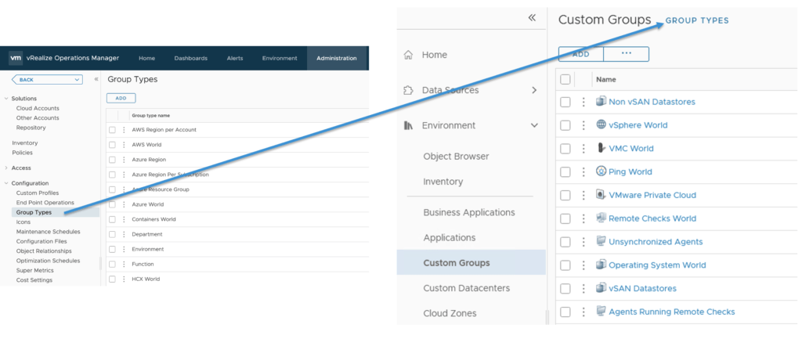
Task: Switch to the Dashboards tab
Action: [x=190, y=58]
